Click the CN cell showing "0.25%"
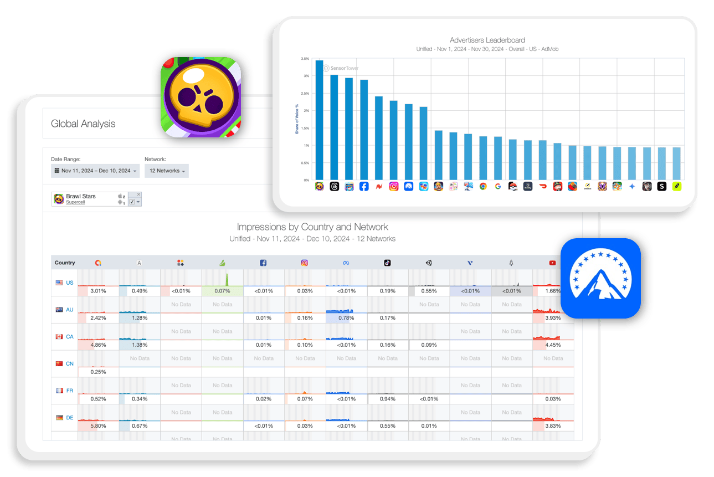714x477 pixels. 98,372
